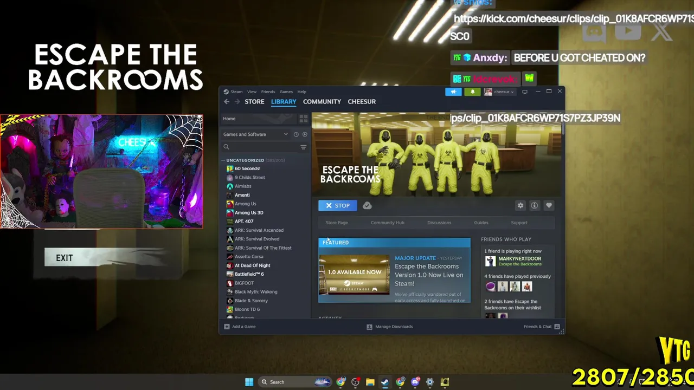Switch Steam to Big Picture mode icon
The width and height of the screenshot is (694, 390).
[x=524, y=92]
